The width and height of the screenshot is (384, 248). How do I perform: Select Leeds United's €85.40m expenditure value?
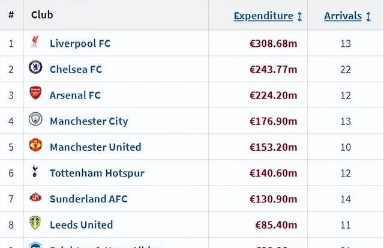click(276, 225)
